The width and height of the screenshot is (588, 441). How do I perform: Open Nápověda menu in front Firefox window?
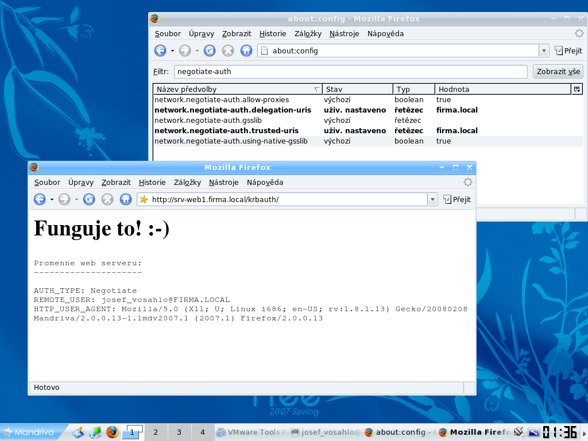[x=265, y=183]
